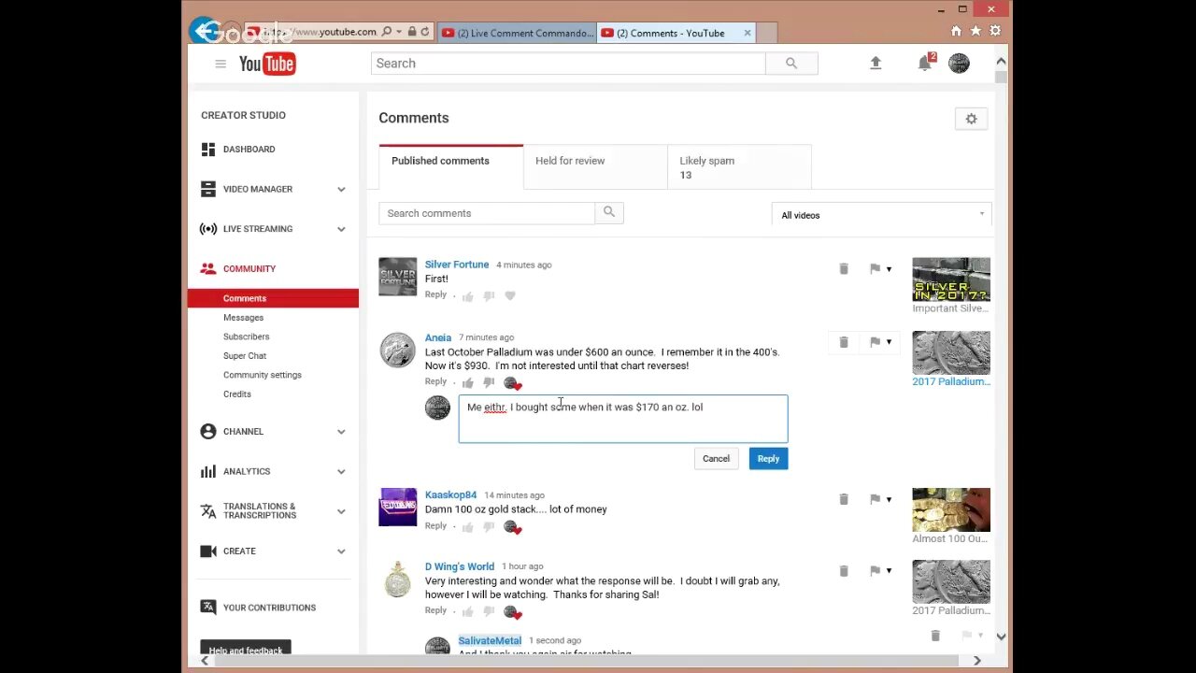This screenshot has width=1196, height=673.
Task: Open browser home icon
Action: coord(956,31)
